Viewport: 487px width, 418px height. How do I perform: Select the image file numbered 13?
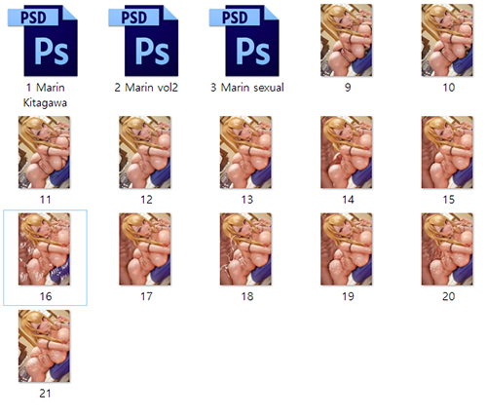tap(245, 152)
